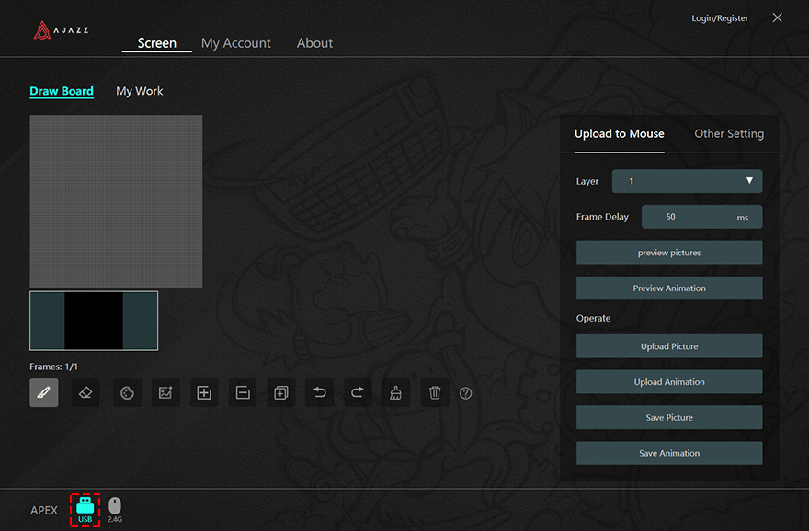The width and height of the screenshot is (809, 531).
Task: Click Login/Register link
Action: pyautogui.click(x=720, y=18)
